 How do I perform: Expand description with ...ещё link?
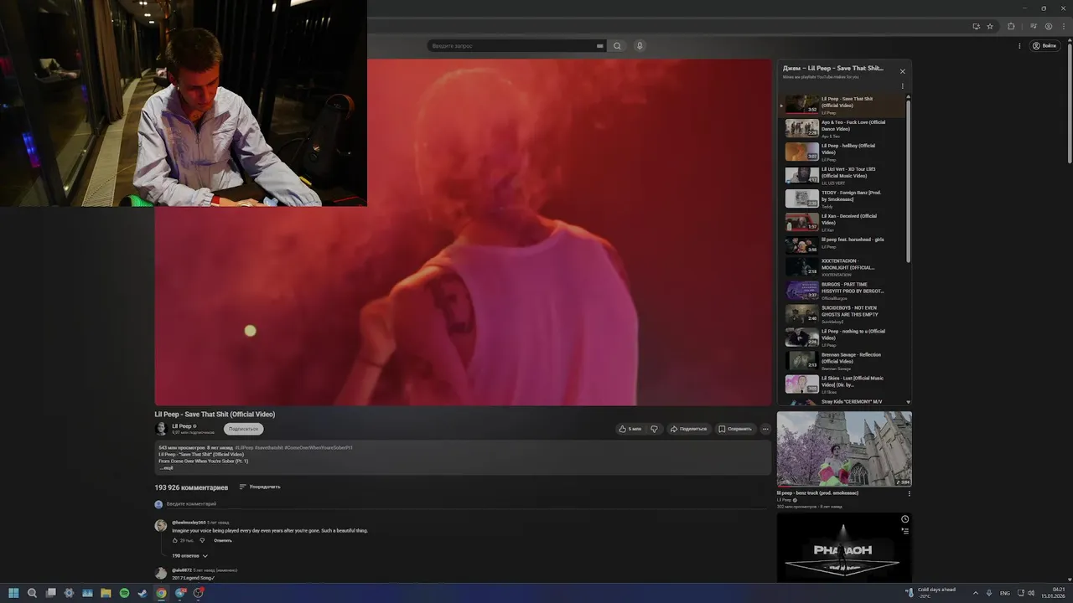[166, 468]
